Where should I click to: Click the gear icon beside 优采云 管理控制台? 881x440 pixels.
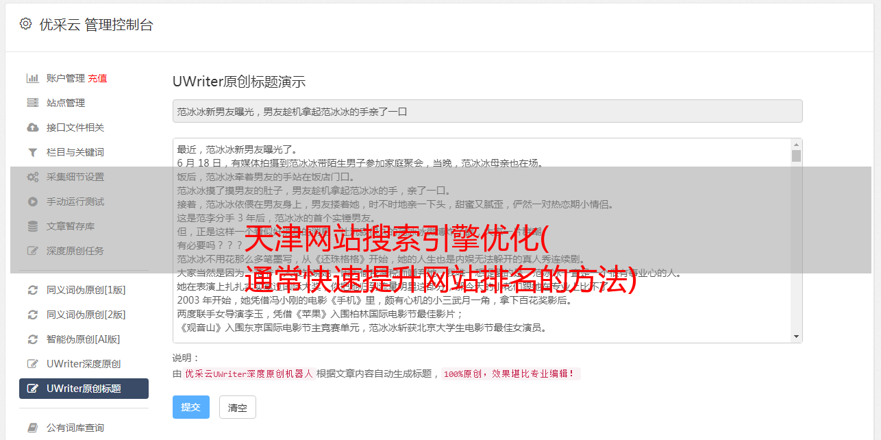[x=25, y=24]
